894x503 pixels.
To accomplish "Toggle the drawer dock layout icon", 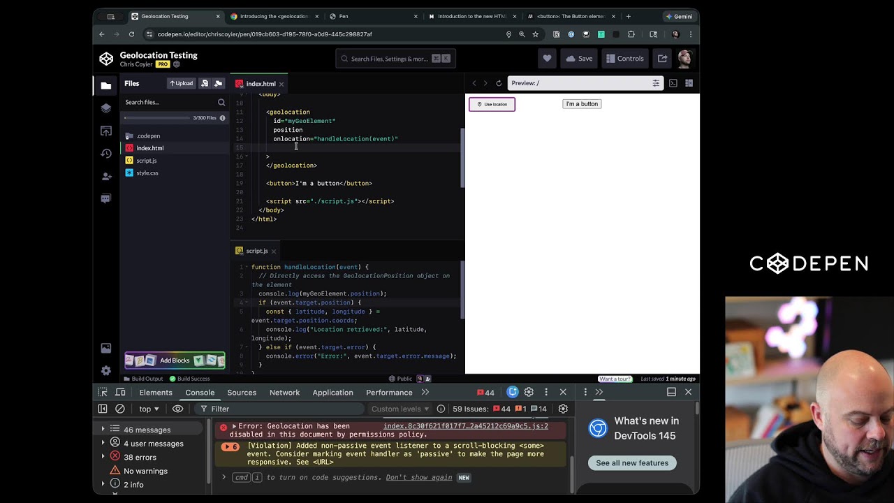I will (x=671, y=392).
